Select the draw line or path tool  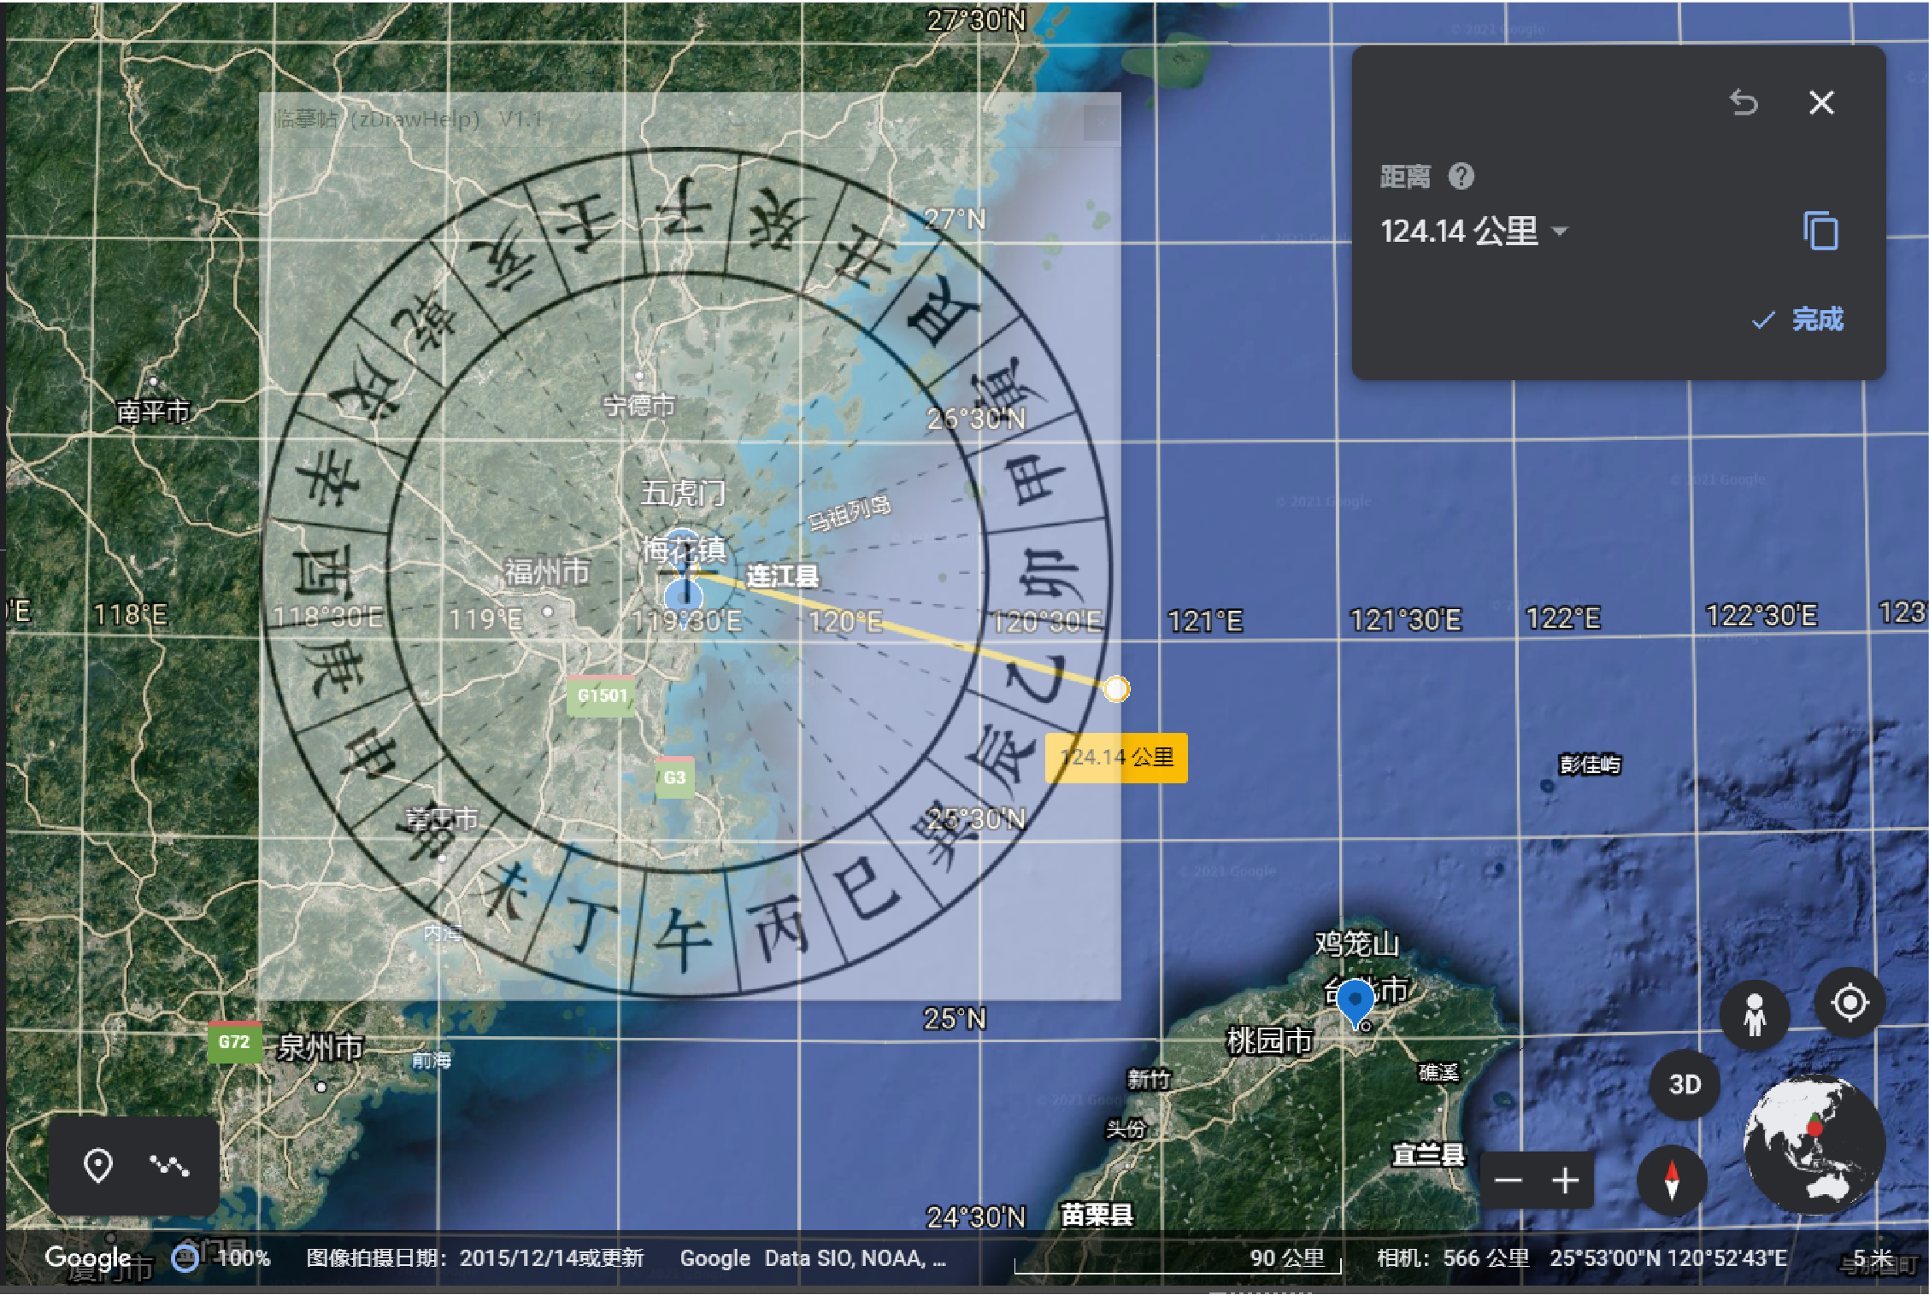pos(169,1165)
